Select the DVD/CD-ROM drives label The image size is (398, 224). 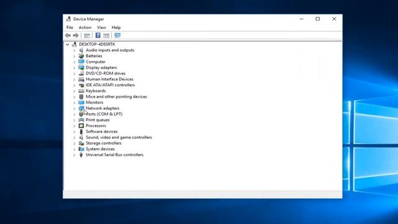(106, 73)
